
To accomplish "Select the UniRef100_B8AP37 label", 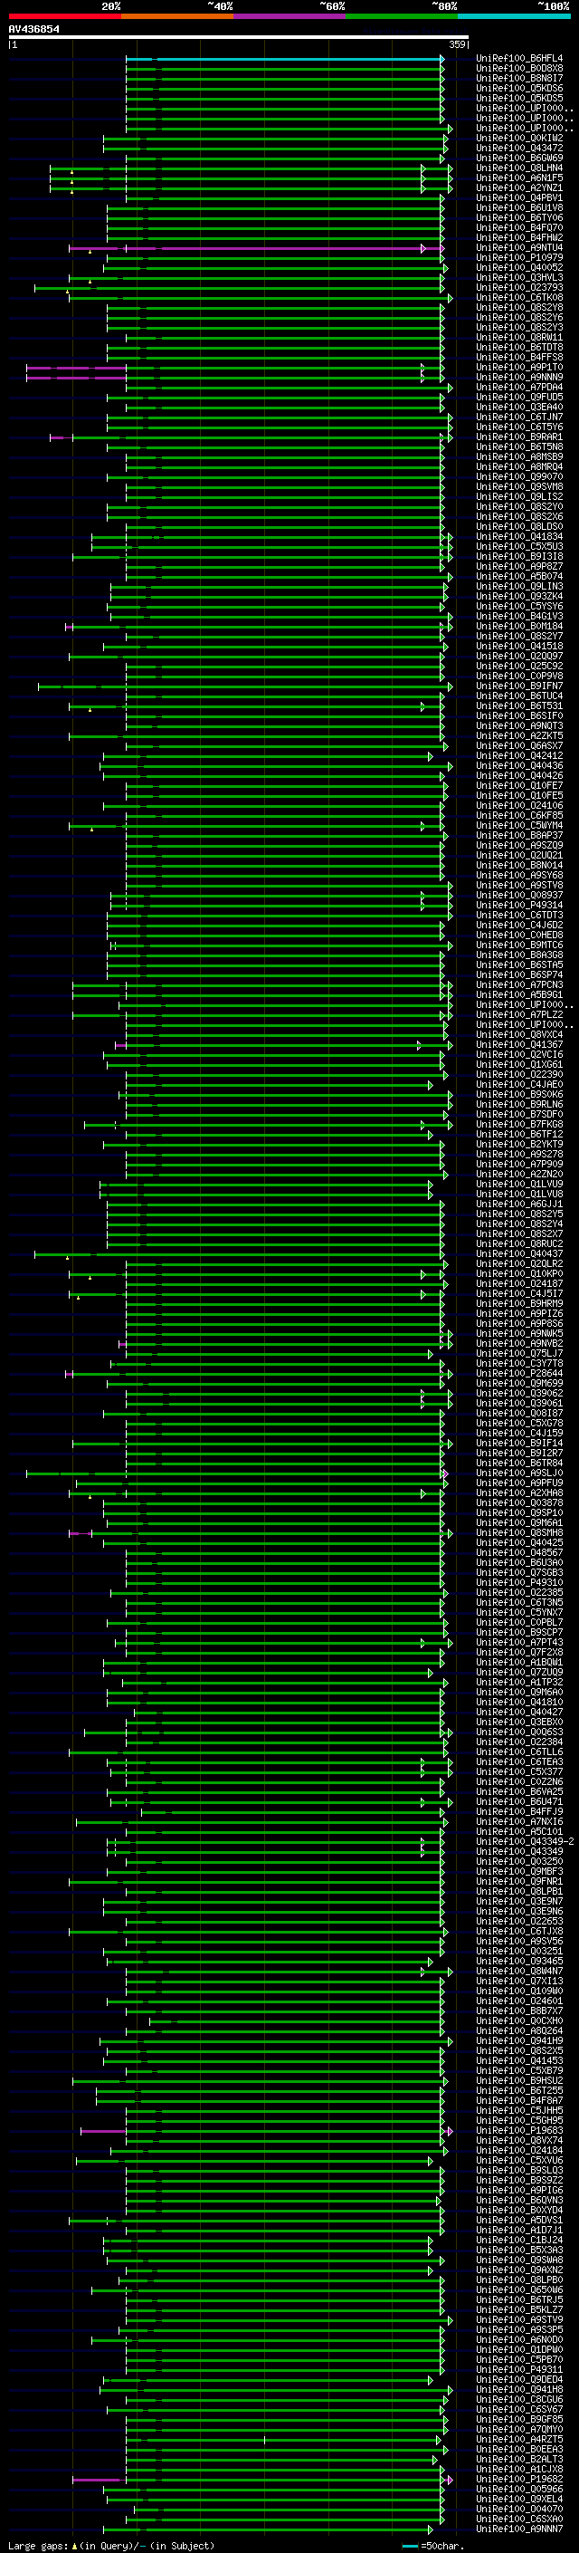I will tap(519, 836).
